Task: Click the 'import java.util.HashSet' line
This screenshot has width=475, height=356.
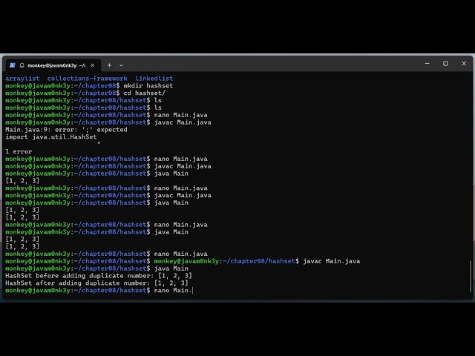Action: click(x=51, y=136)
